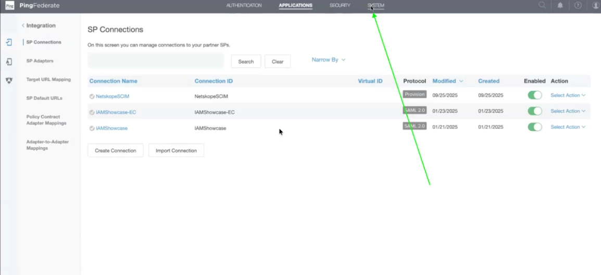Image resolution: width=601 pixels, height=275 pixels.
Task: Click the Ping logo icon
Action: click(9, 6)
